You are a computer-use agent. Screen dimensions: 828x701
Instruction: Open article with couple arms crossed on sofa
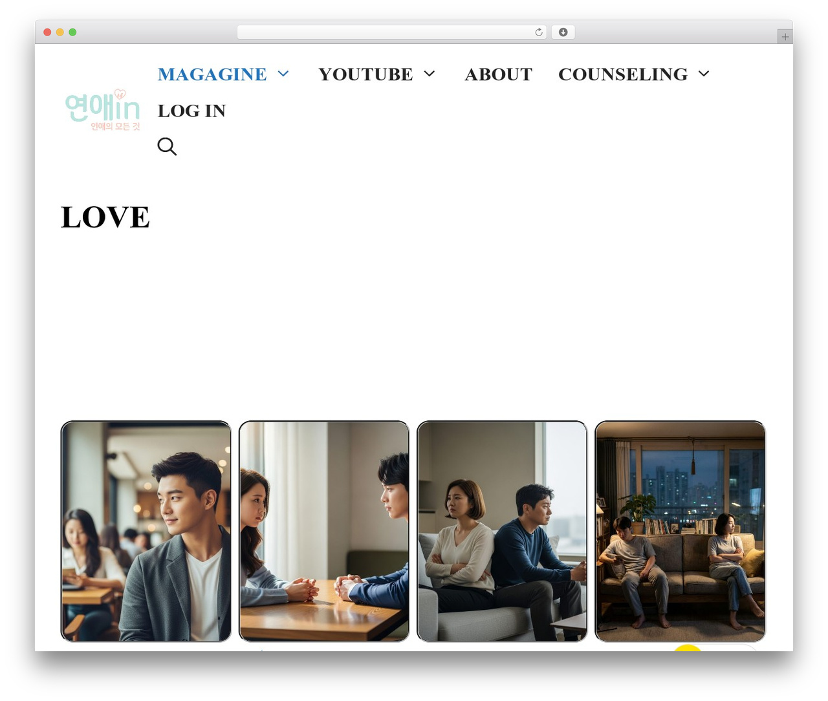[502, 532]
